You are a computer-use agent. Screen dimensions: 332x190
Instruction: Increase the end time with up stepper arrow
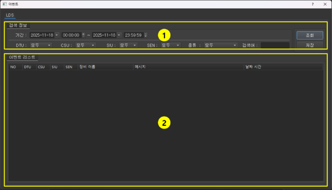click(146, 34)
